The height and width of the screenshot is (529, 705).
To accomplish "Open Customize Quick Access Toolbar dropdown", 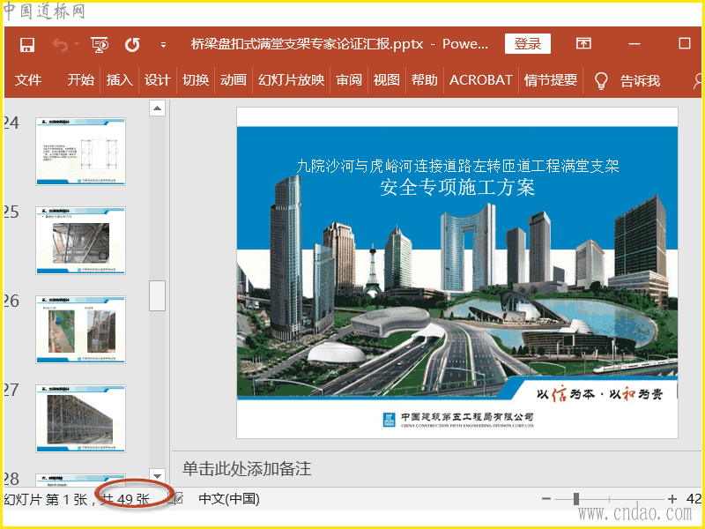I will pos(163,44).
